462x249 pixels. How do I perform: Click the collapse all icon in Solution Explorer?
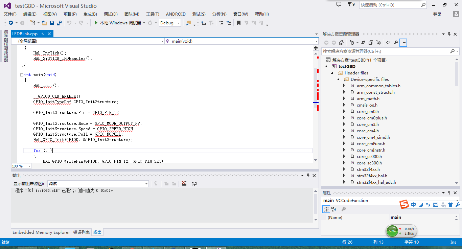[371, 43]
